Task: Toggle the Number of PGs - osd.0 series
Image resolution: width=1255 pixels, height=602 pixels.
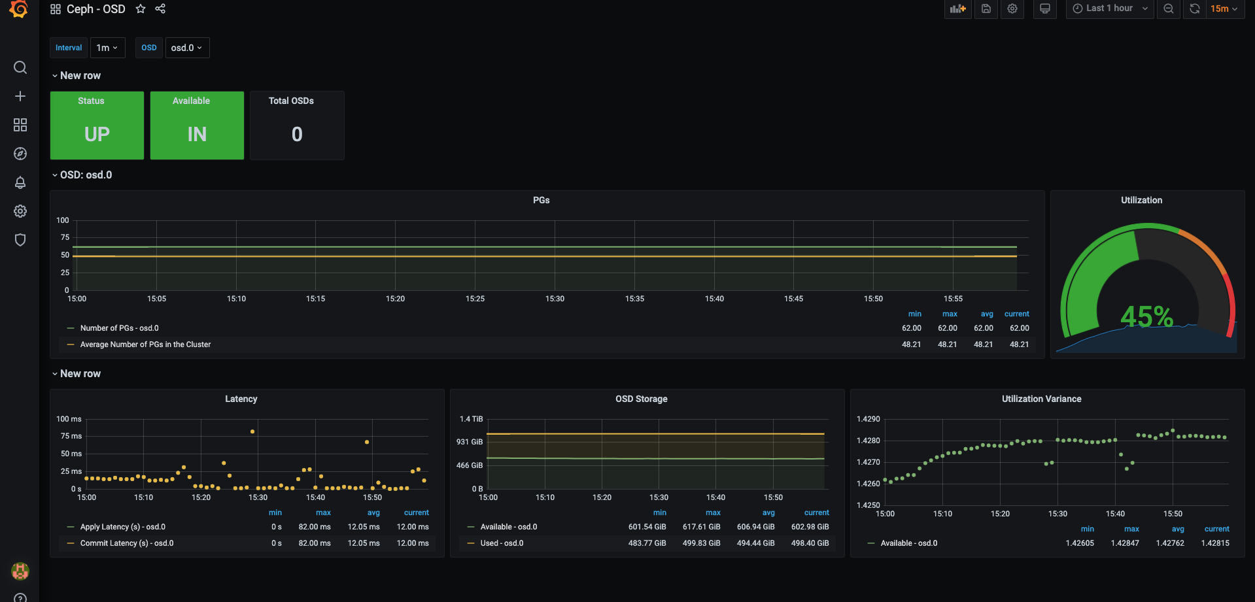Action: (119, 328)
